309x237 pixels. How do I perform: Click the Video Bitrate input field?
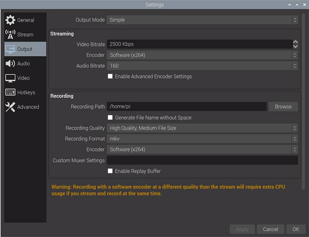tap(200, 44)
